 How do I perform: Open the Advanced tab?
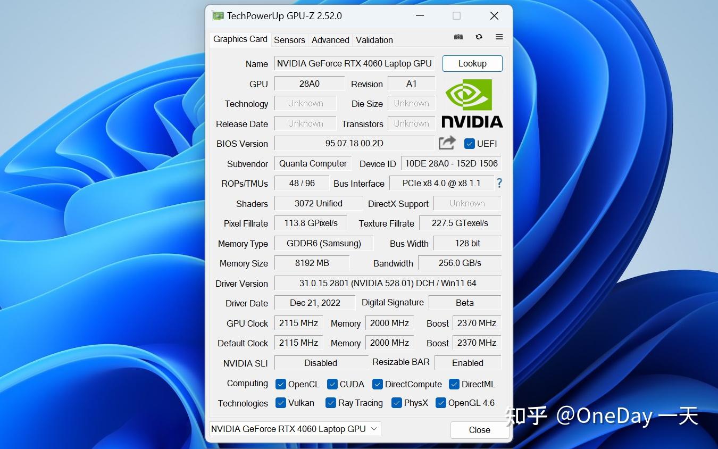(x=330, y=40)
